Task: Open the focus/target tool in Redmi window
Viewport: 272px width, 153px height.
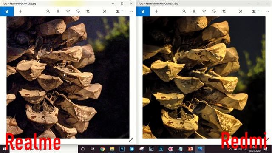Action: pos(240,11)
